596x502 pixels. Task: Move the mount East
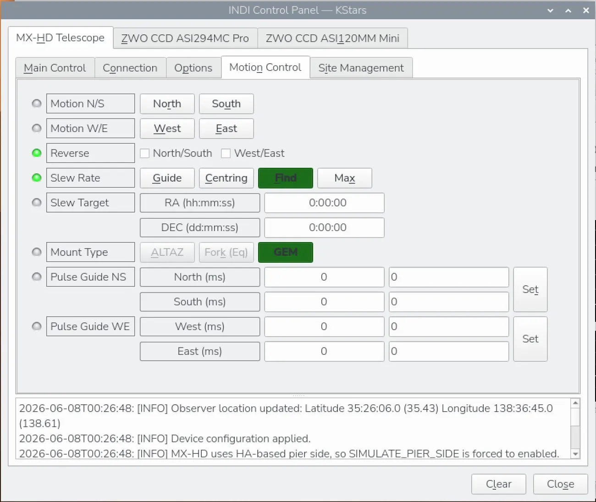pyautogui.click(x=226, y=128)
